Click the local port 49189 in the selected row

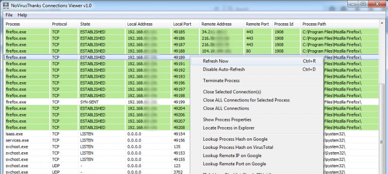click(181, 58)
